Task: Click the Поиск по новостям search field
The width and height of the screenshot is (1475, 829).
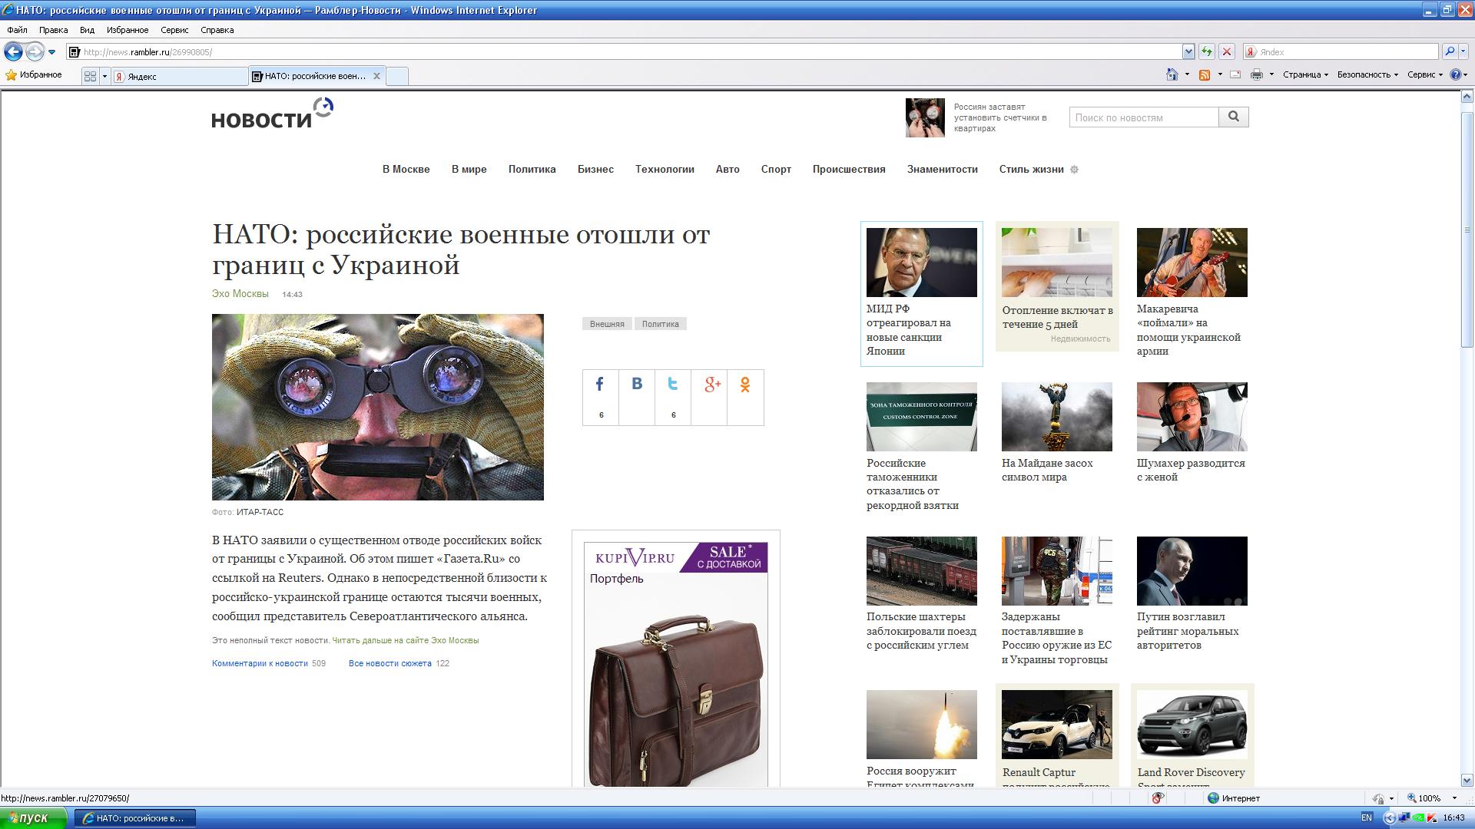Action: [x=1143, y=117]
